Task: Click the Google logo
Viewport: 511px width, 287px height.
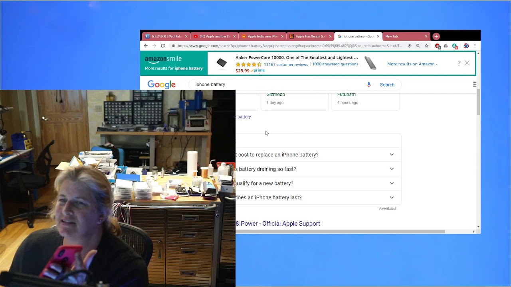Action: coord(162,85)
